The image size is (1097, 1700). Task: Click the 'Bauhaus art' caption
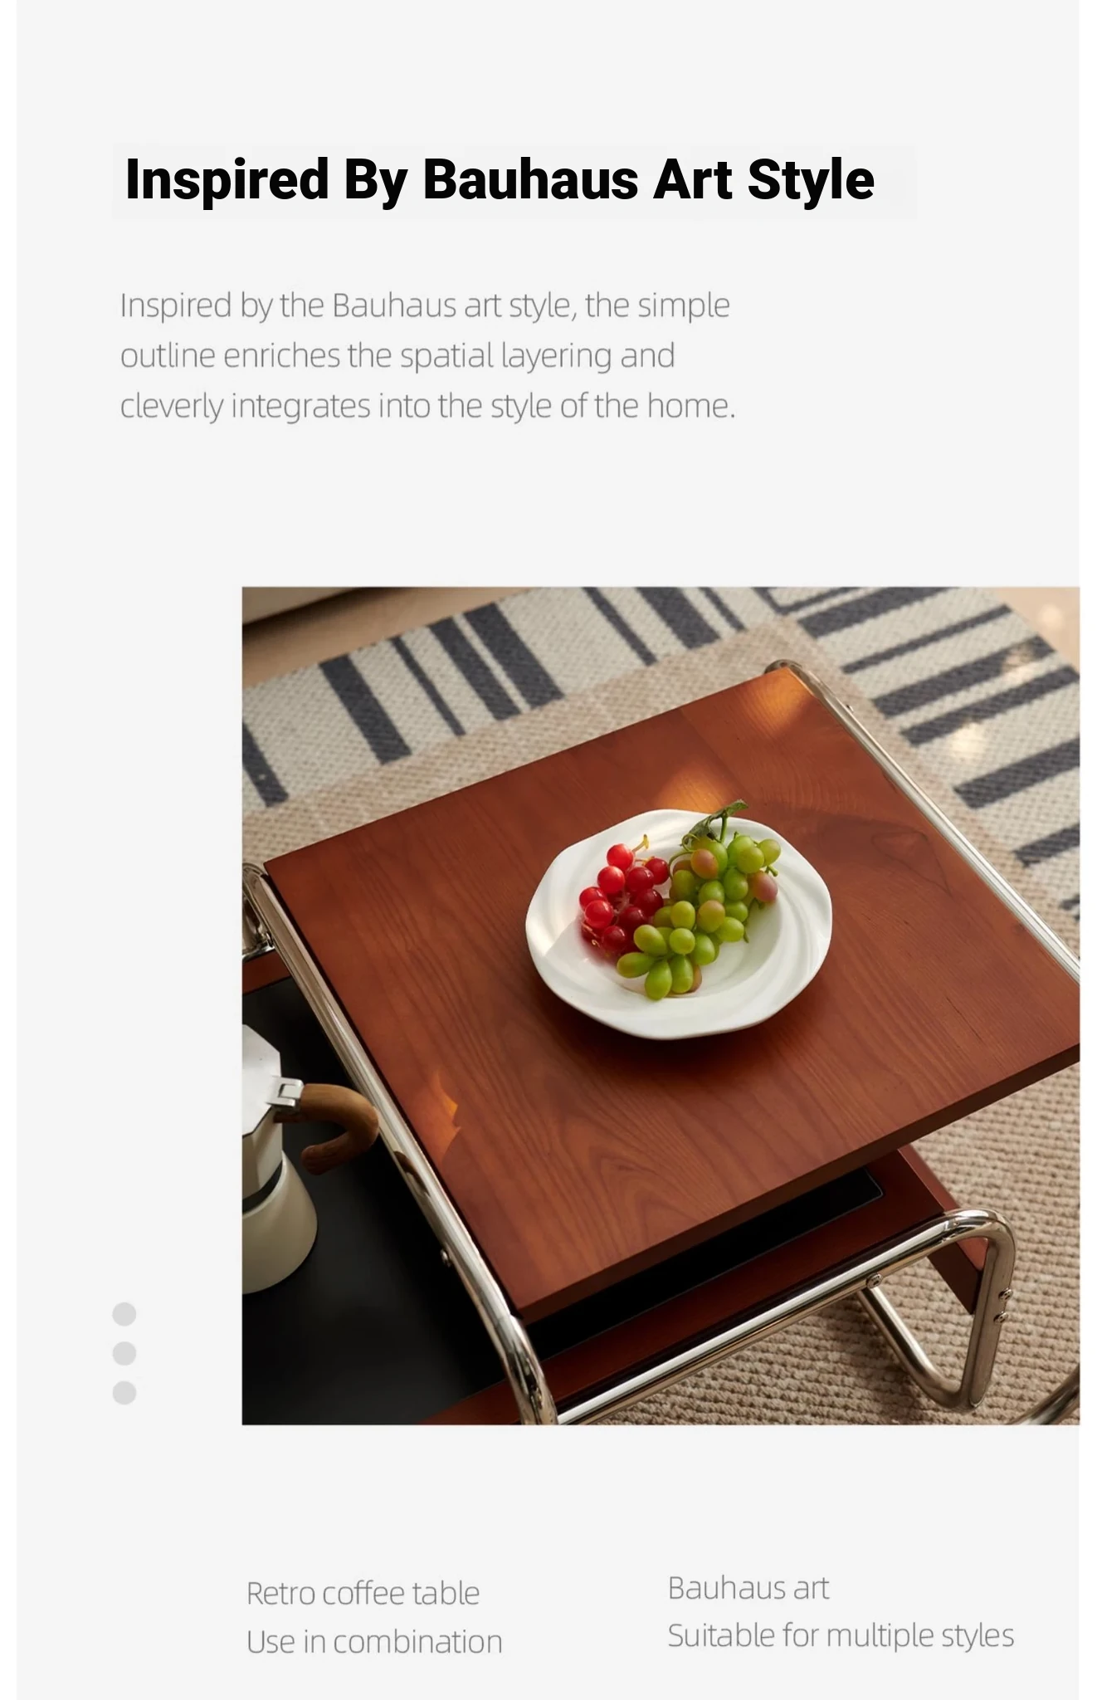(x=748, y=1587)
